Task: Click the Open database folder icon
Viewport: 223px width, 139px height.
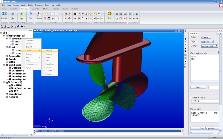Action: click(x=5, y=27)
